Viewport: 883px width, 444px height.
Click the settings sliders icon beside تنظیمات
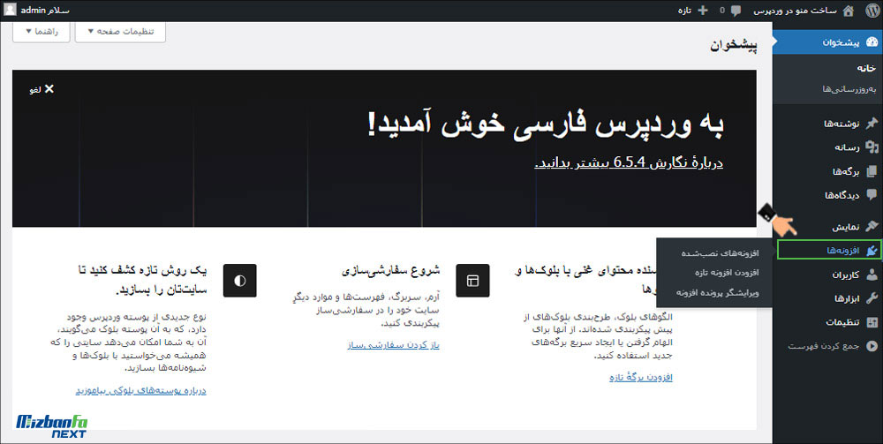click(872, 322)
